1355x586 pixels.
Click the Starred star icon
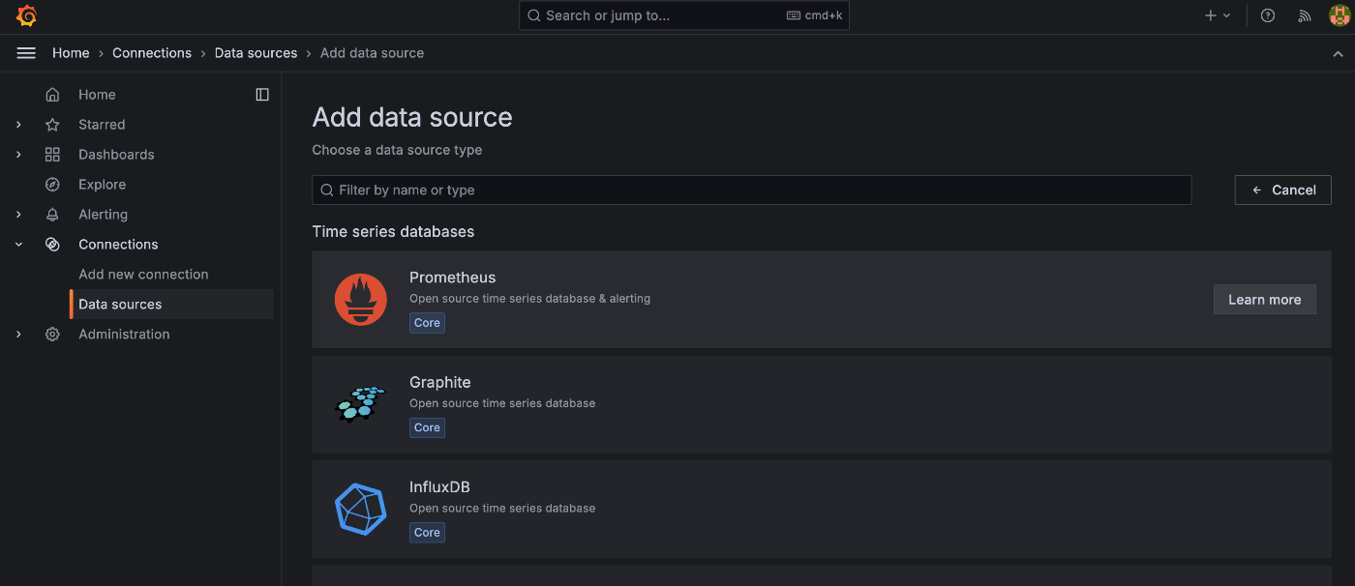click(52, 125)
